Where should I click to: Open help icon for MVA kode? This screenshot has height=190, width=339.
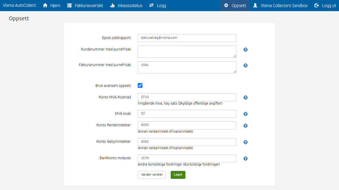point(245,114)
